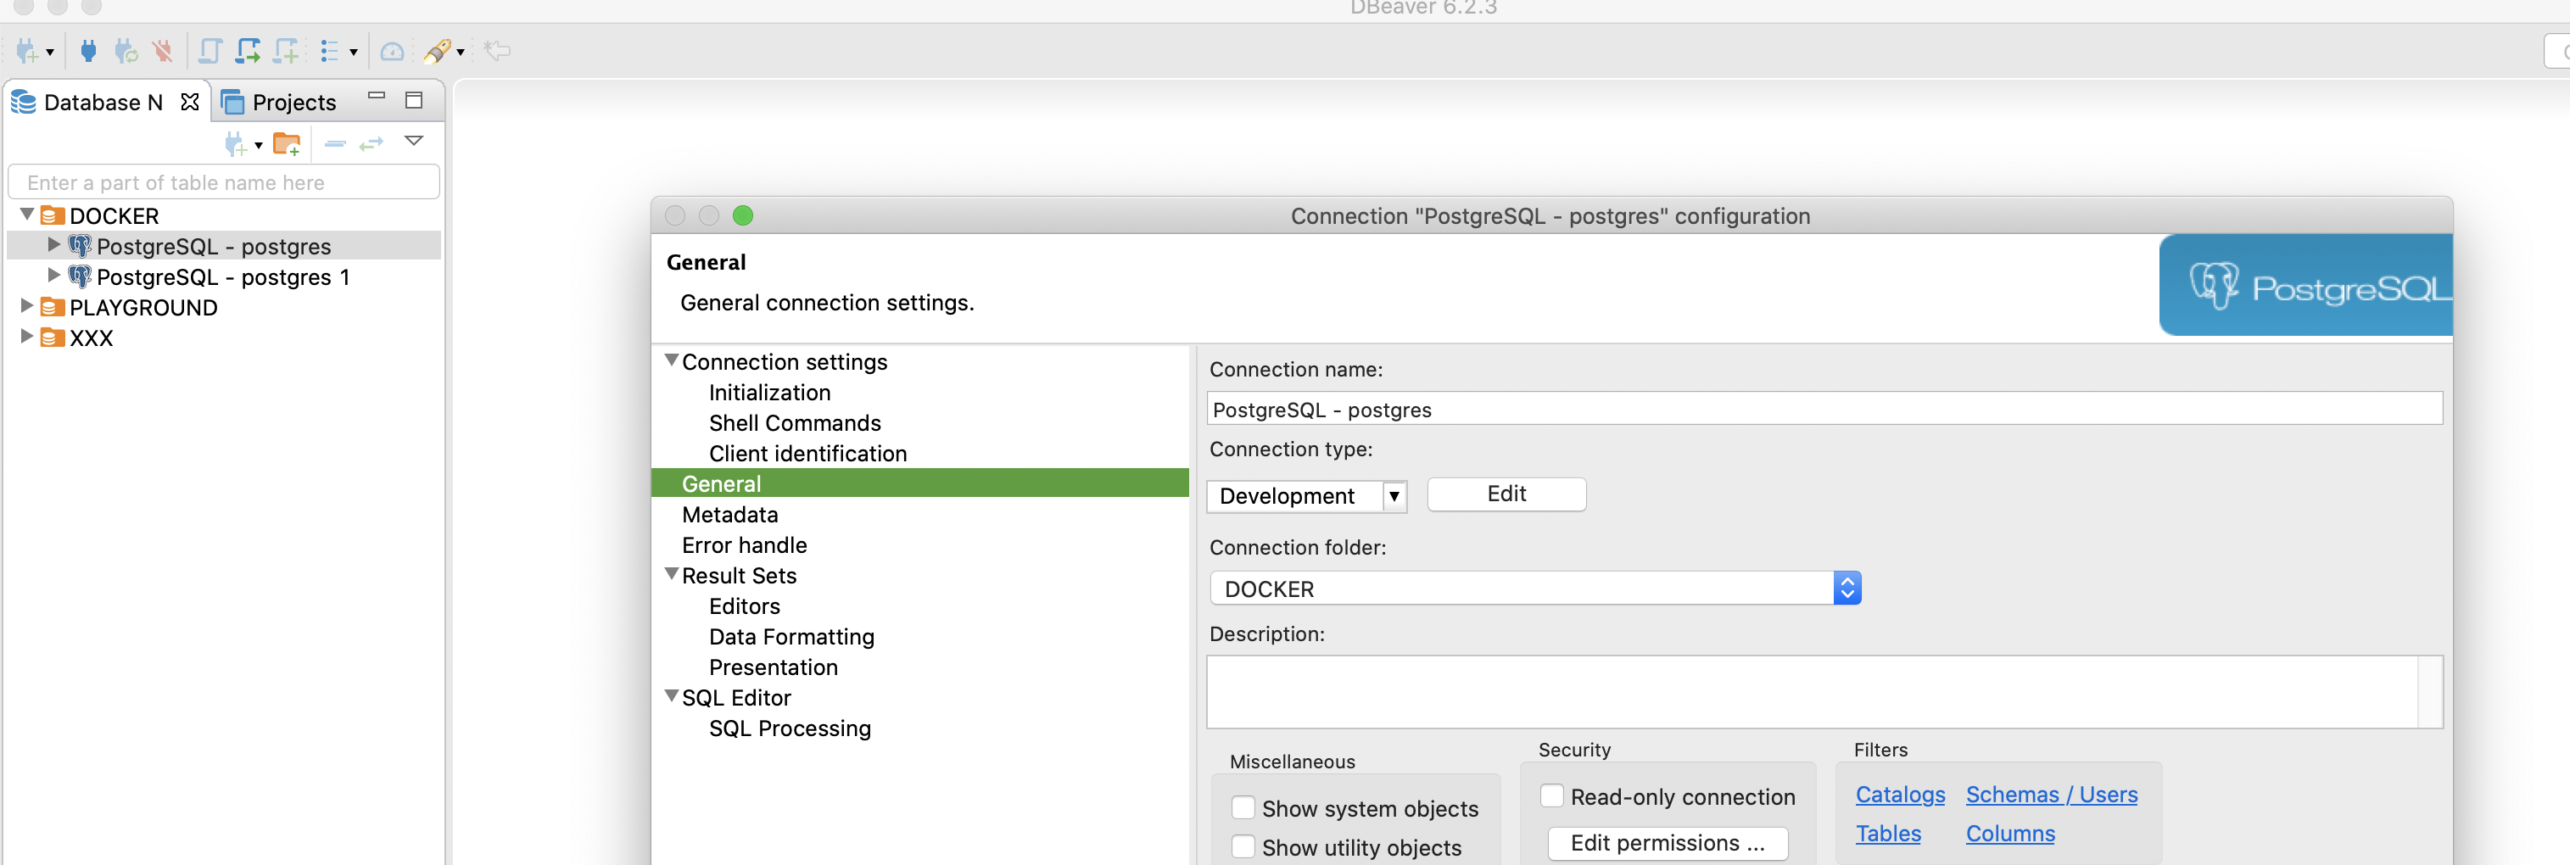Click the Reconnect plug icon with green arrows

126,50
